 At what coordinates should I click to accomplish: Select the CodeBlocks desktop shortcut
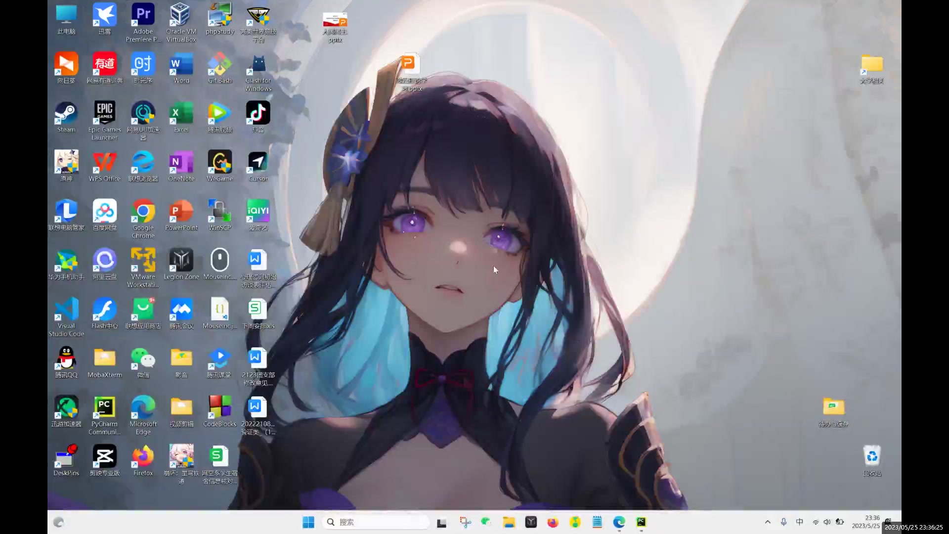click(219, 408)
